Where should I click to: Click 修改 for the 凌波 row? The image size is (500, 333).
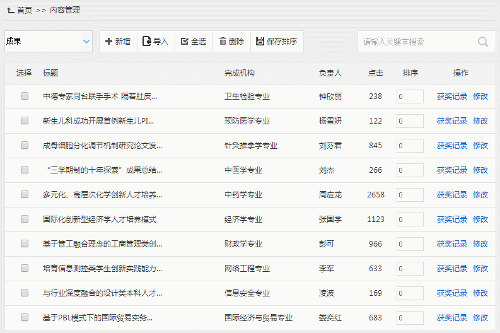[480, 293]
